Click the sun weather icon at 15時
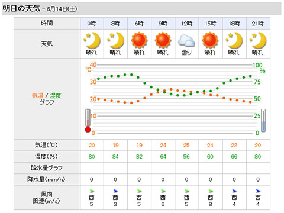The height and width of the screenshot is (213, 284). [210, 40]
